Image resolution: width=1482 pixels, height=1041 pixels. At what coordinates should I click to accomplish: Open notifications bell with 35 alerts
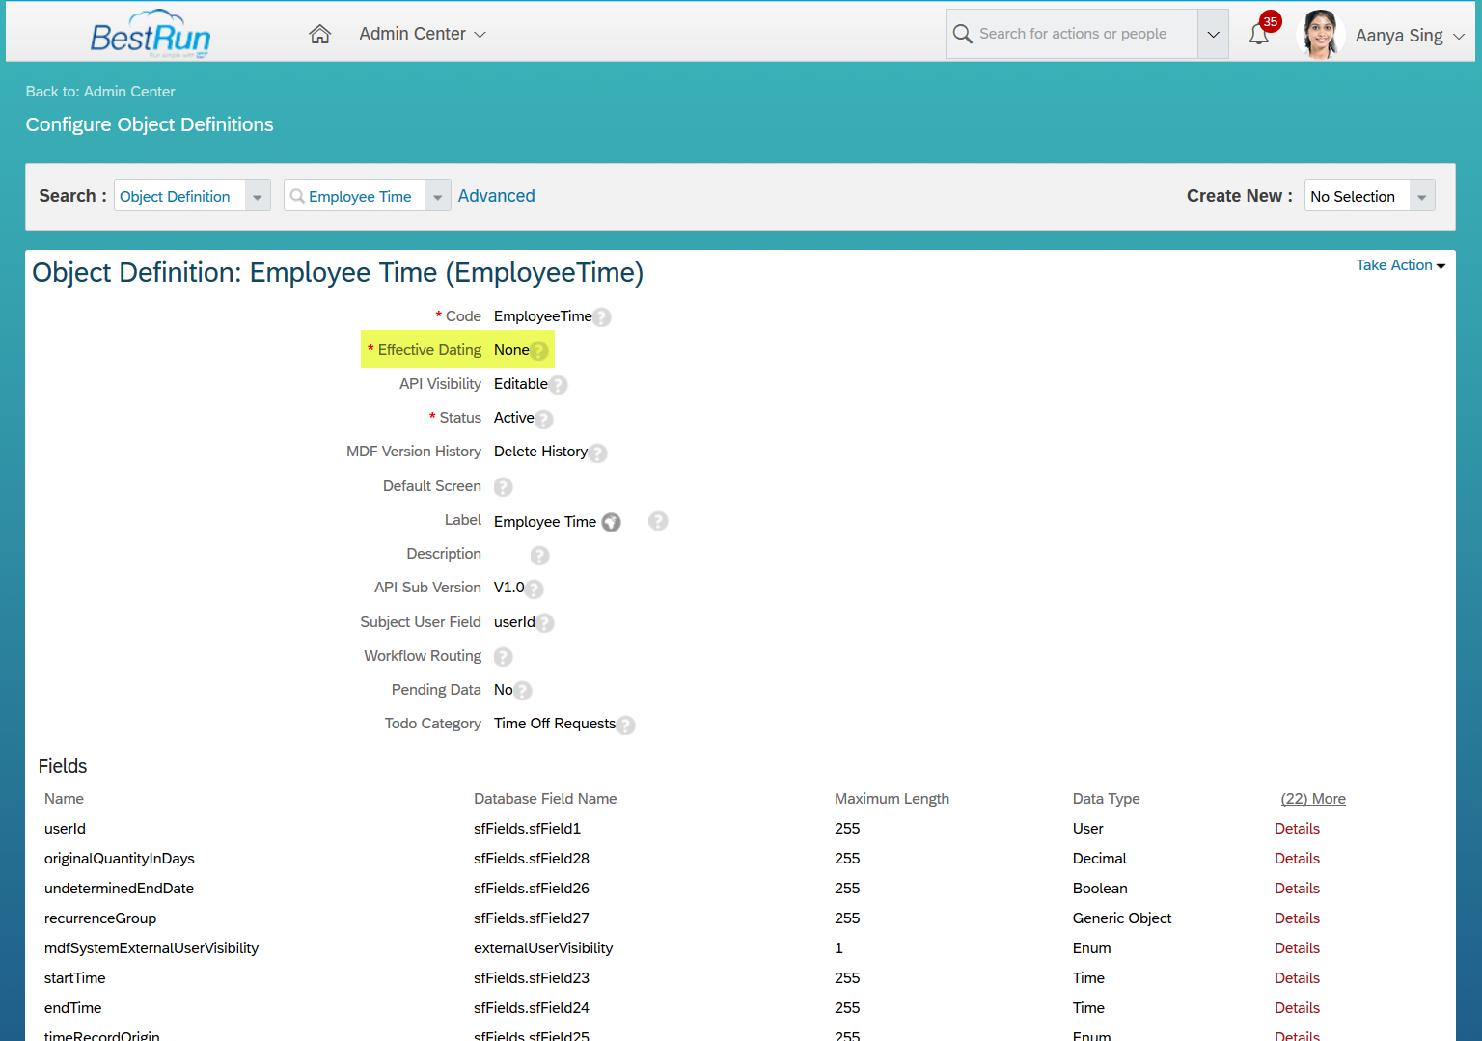pyautogui.click(x=1260, y=34)
